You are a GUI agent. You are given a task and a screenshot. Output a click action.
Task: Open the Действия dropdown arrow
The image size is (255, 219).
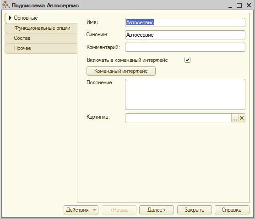94,210
